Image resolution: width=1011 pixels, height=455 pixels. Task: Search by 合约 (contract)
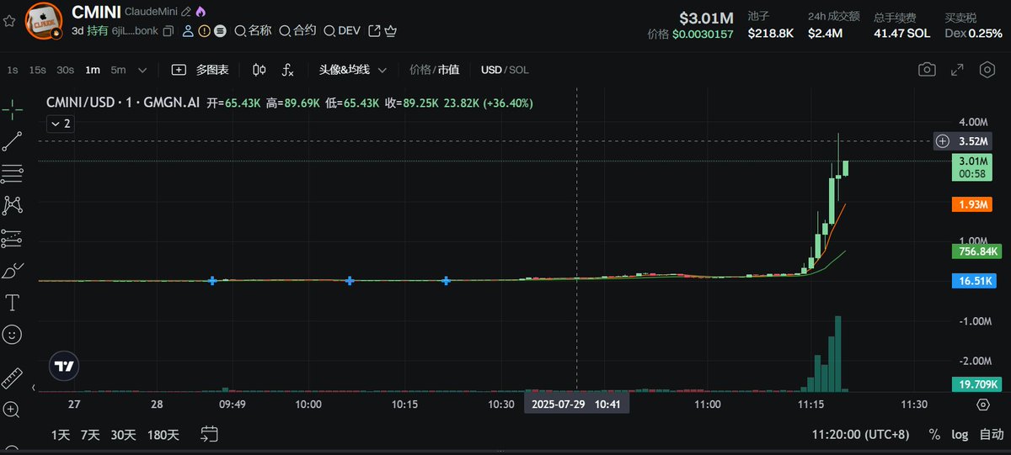click(x=298, y=31)
